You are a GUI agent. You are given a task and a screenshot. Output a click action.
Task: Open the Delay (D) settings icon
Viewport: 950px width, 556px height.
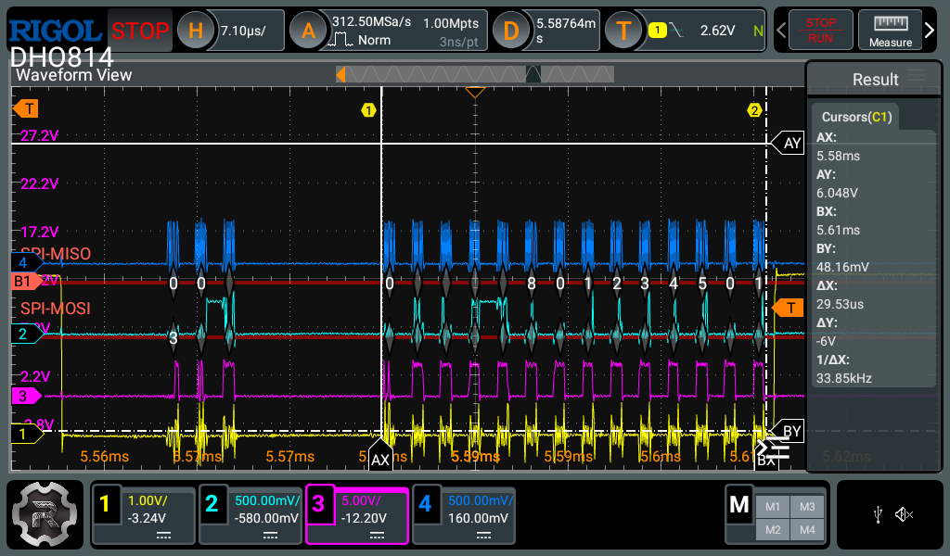511,31
